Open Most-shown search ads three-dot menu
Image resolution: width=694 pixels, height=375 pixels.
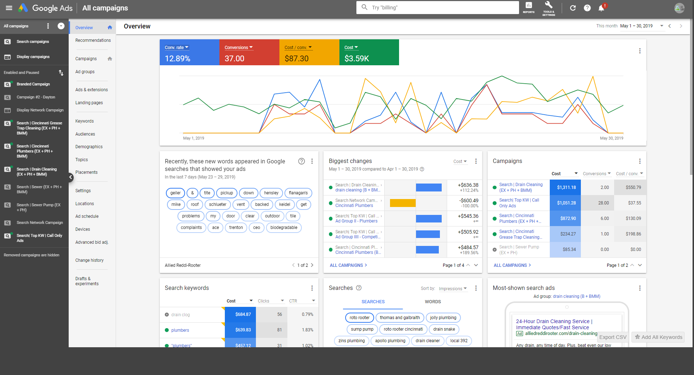pos(640,288)
